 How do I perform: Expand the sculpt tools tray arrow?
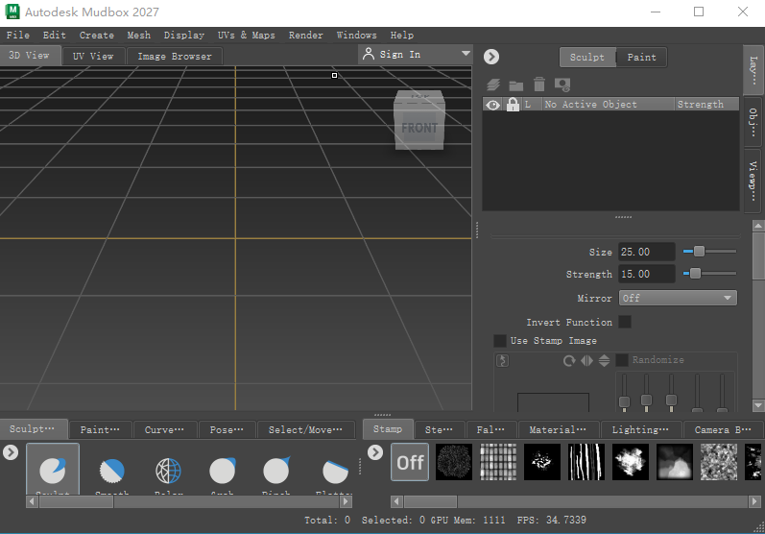(11, 452)
